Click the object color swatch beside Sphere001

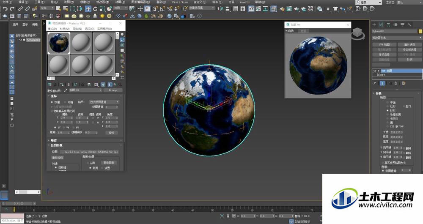pyautogui.click(x=420, y=31)
